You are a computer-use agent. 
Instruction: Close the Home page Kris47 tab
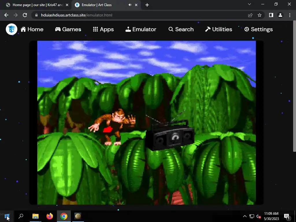point(67,5)
